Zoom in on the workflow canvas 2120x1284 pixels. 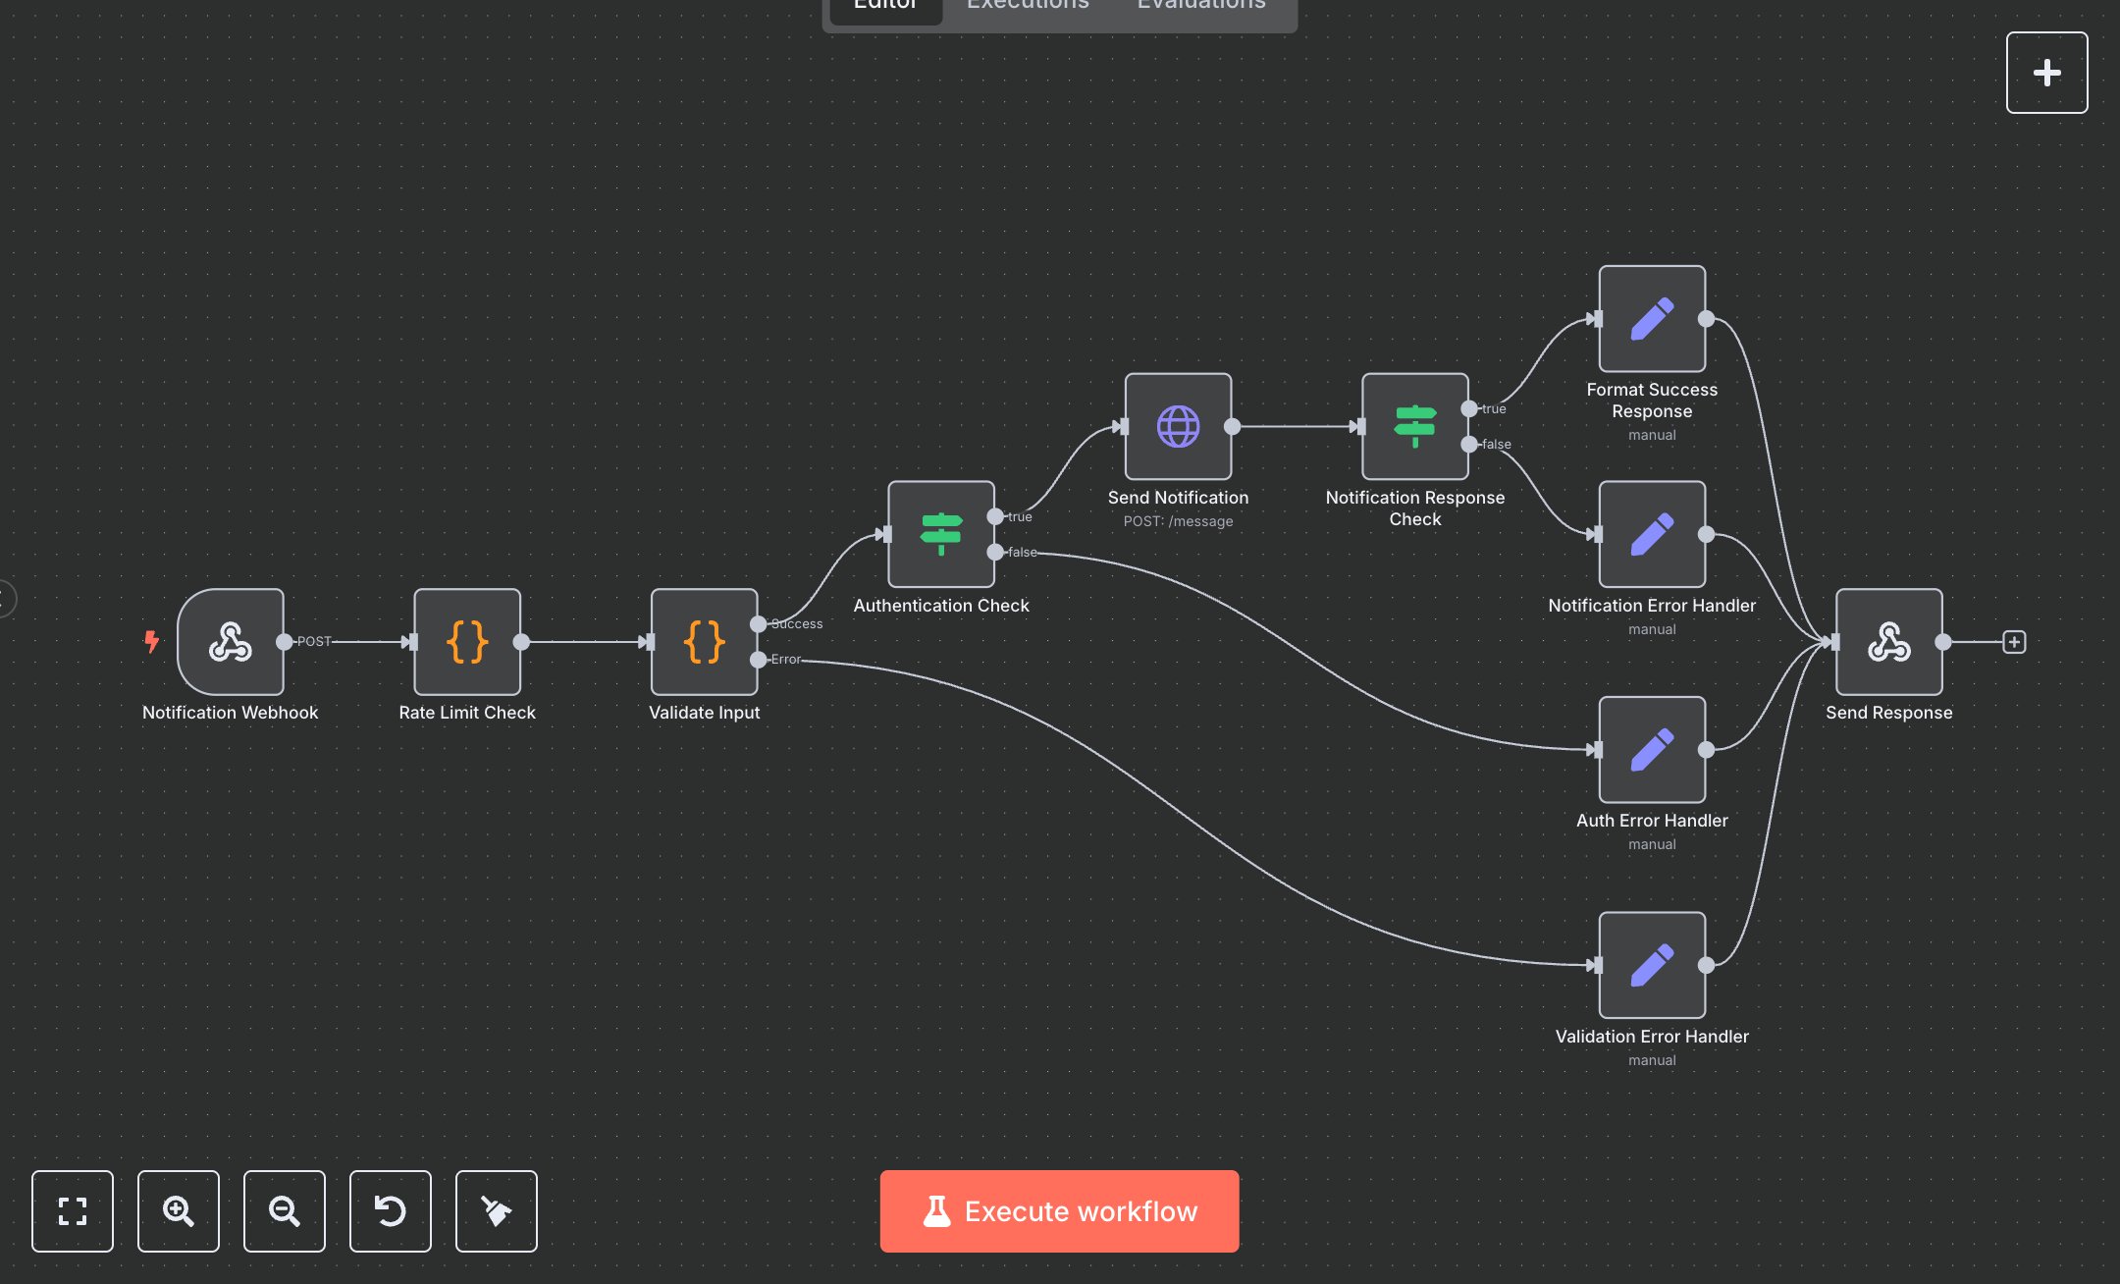[x=179, y=1211]
